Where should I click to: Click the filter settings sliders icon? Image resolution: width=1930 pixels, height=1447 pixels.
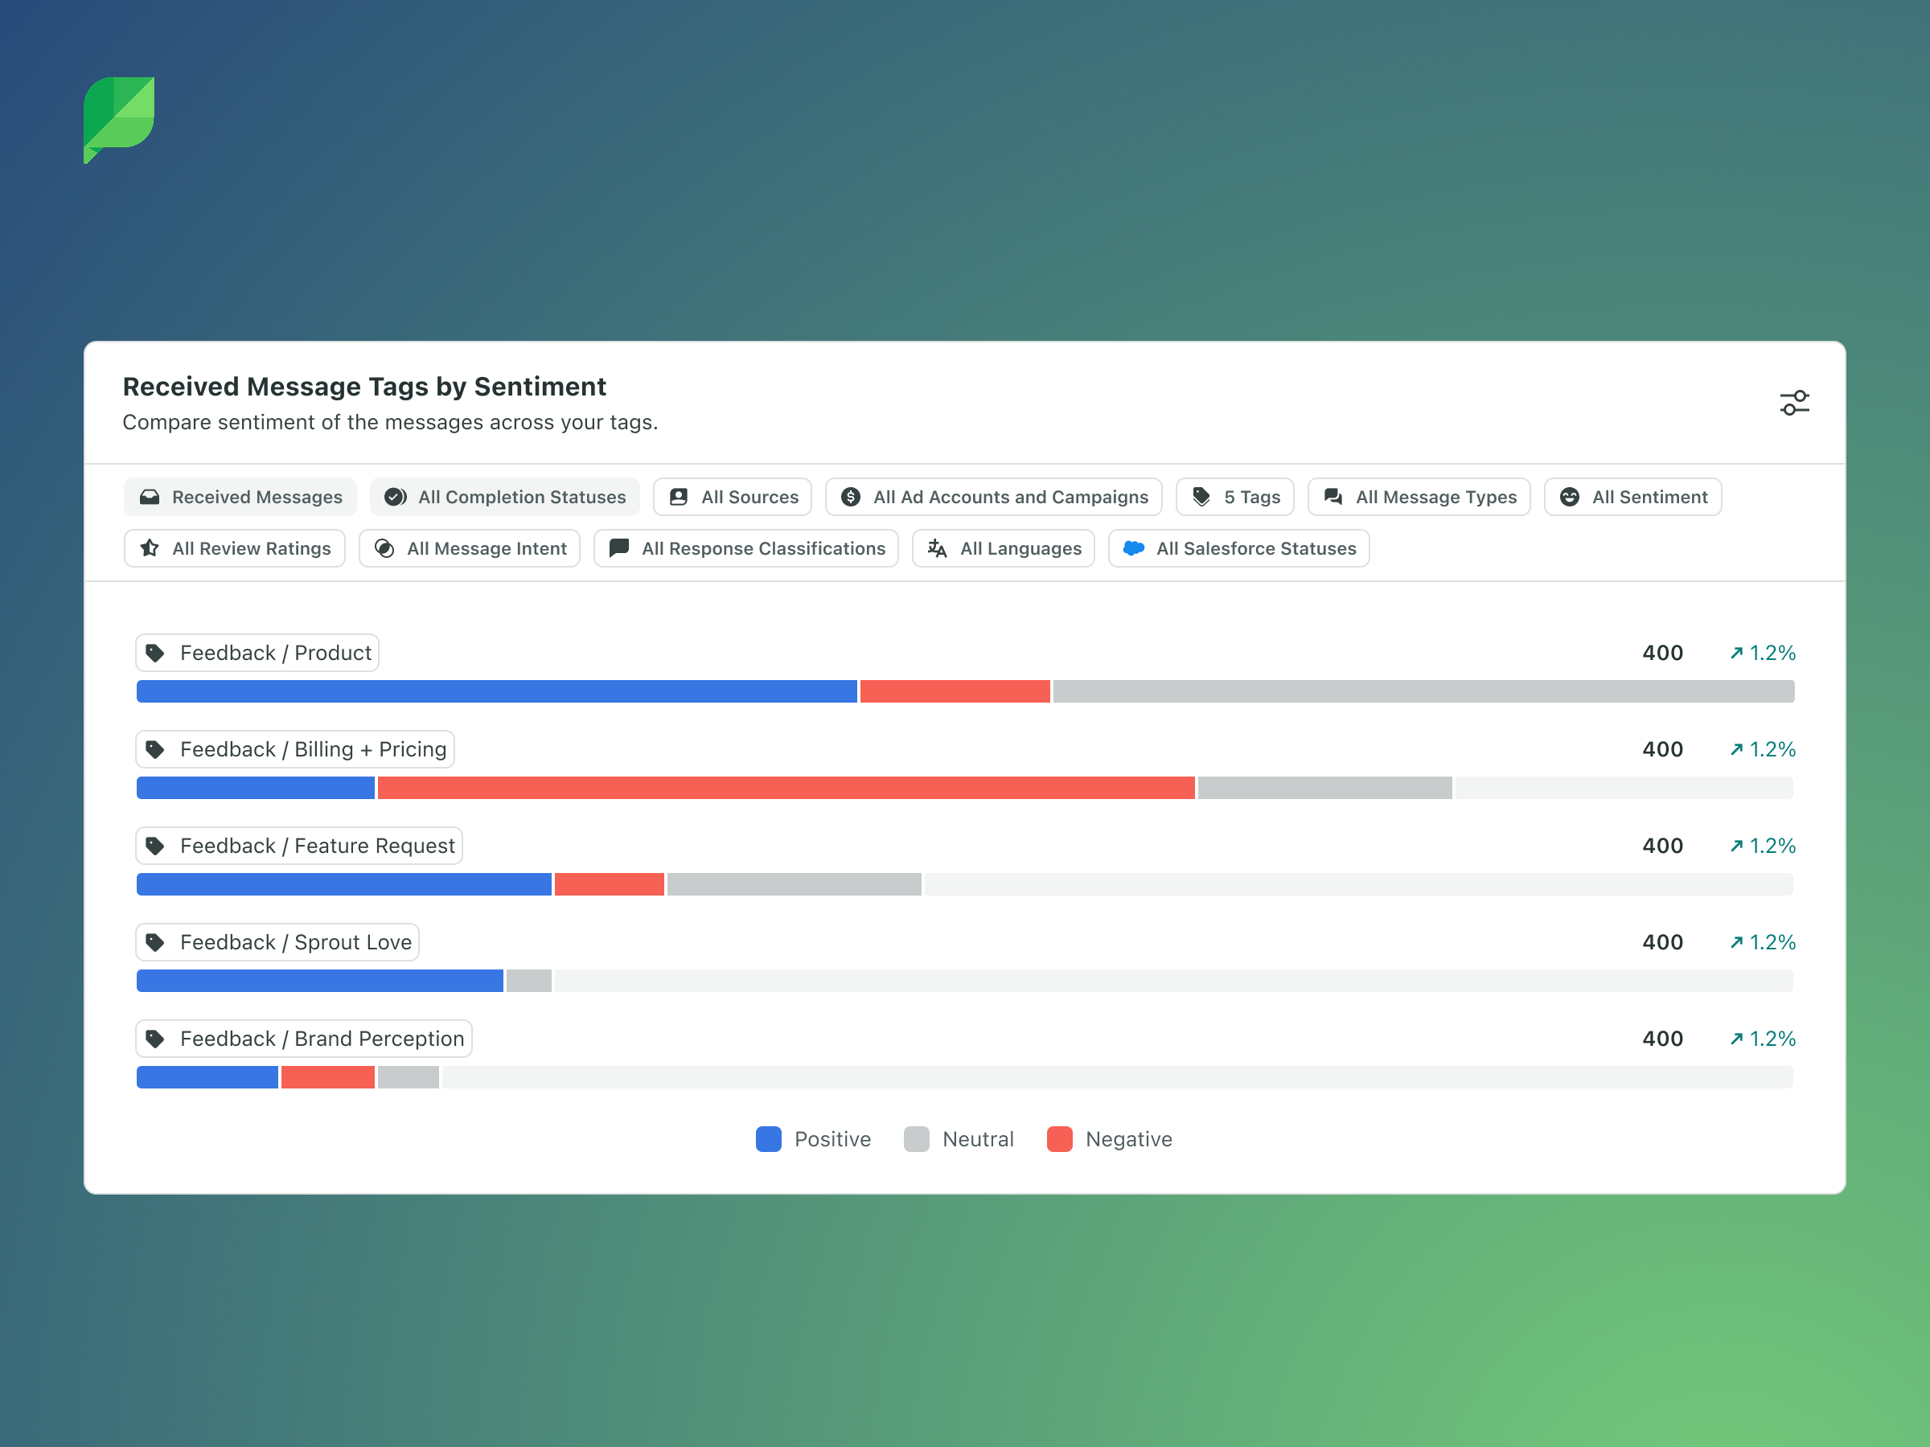coord(1794,403)
